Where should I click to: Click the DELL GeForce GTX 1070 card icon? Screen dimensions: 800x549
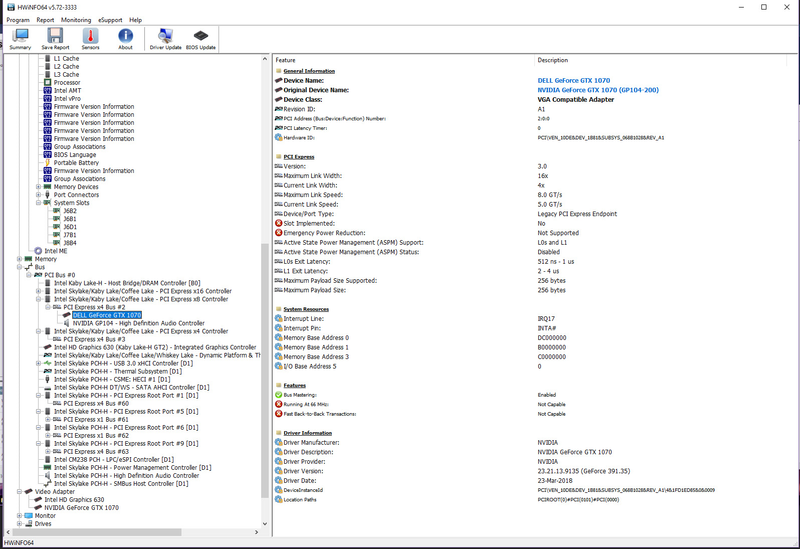click(x=67, y=315)
